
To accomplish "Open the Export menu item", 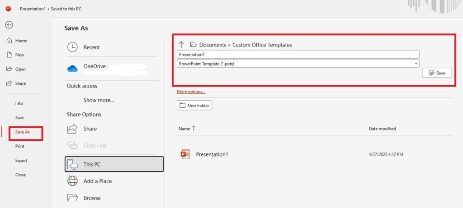I will point(21,161).
